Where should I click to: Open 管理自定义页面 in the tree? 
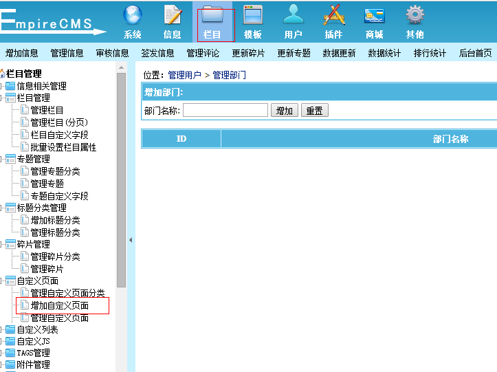pyautogui.click(x=59, y=318)
